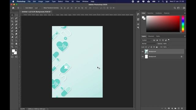Select the Move tool in the toolbox

pos(12,15)
